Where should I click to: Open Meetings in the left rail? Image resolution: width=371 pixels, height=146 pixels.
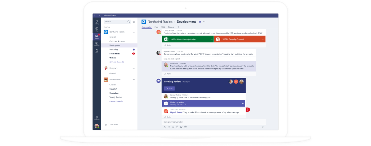click(x=97, y=44)
